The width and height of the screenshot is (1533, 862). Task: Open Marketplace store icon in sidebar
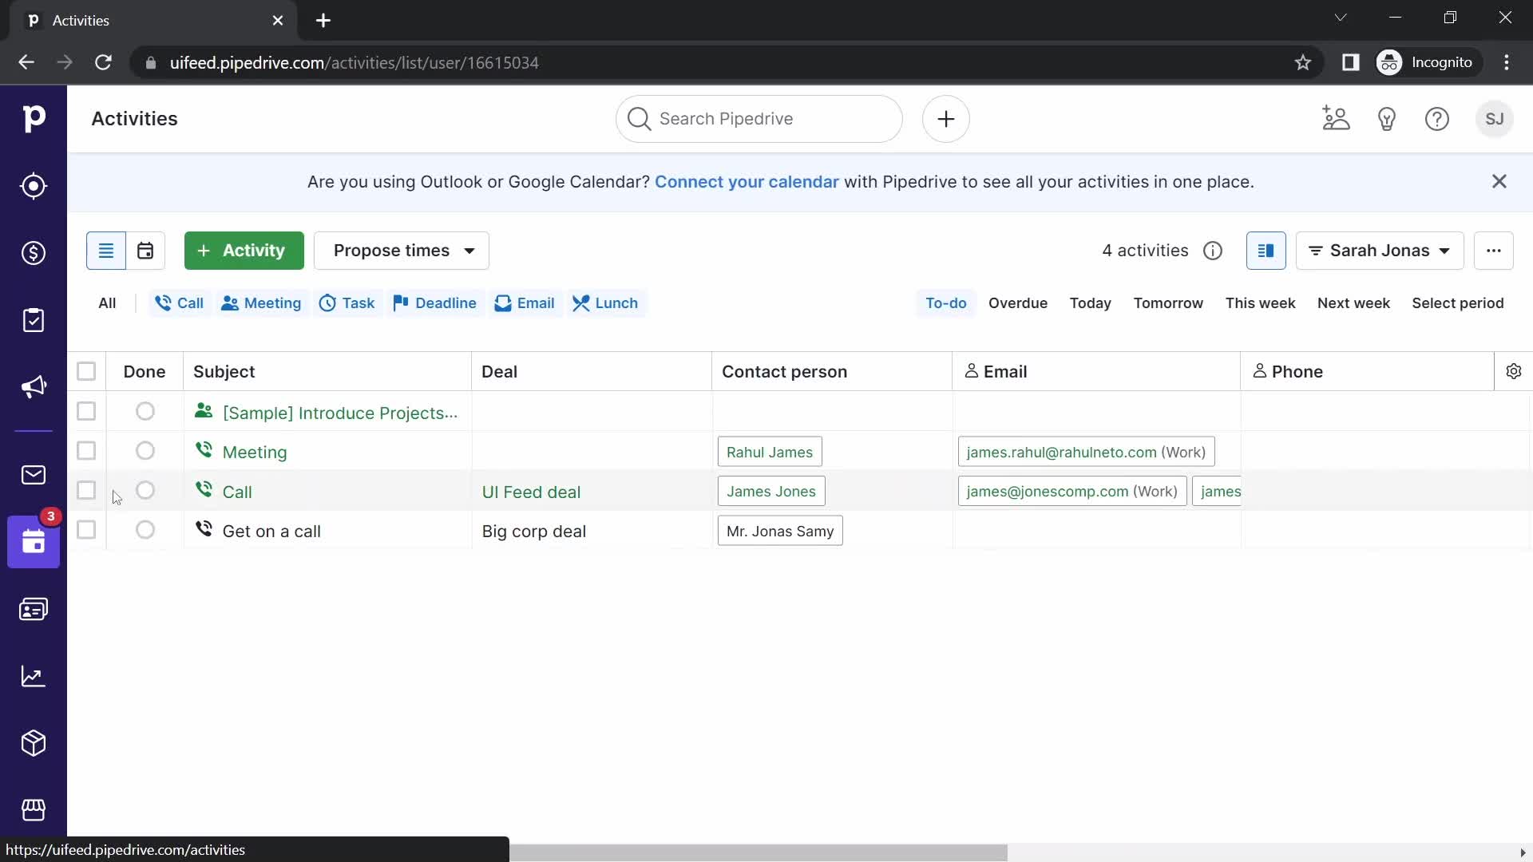click(x=34, y=810)
